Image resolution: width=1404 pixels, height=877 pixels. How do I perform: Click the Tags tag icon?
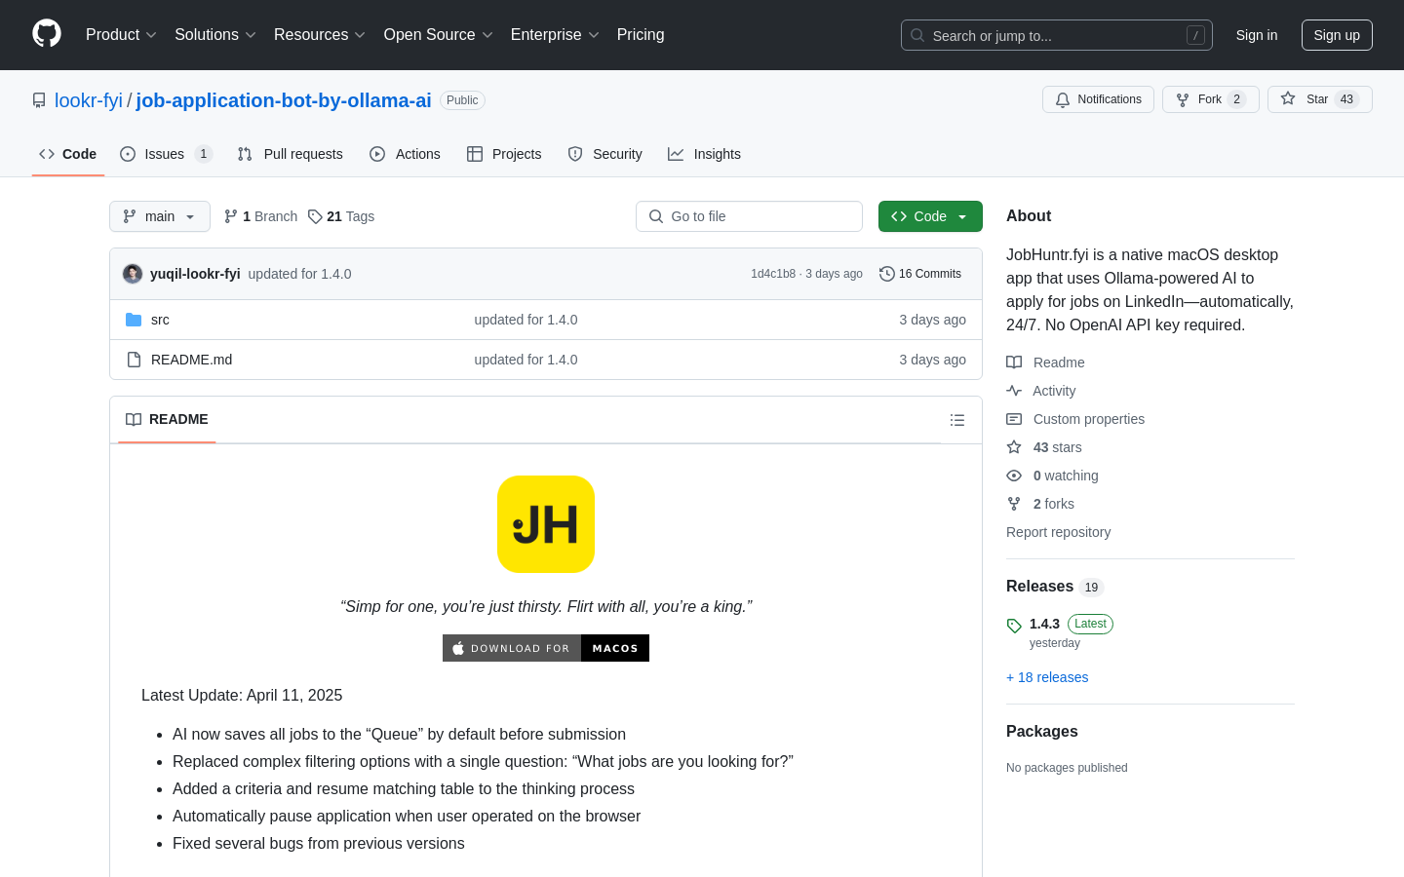[x=315, y=216]
